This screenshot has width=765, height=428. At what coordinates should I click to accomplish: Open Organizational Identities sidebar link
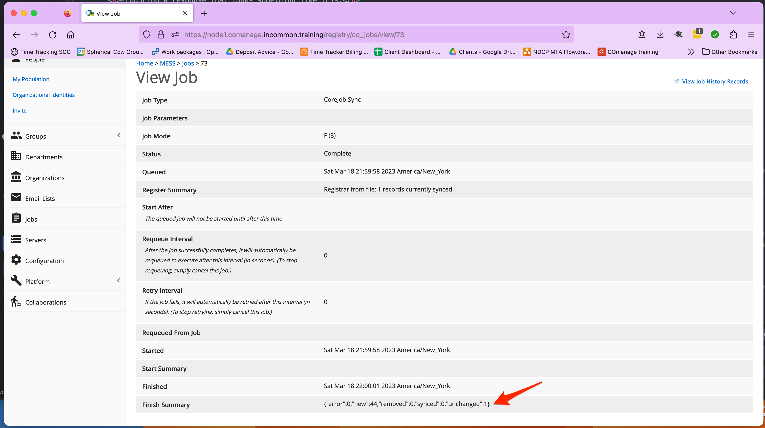[x=44, y=95]
